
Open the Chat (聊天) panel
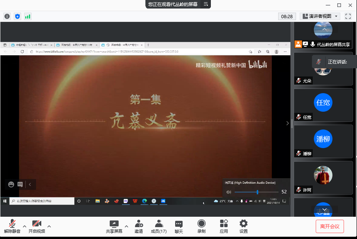(x=179, y=226)
